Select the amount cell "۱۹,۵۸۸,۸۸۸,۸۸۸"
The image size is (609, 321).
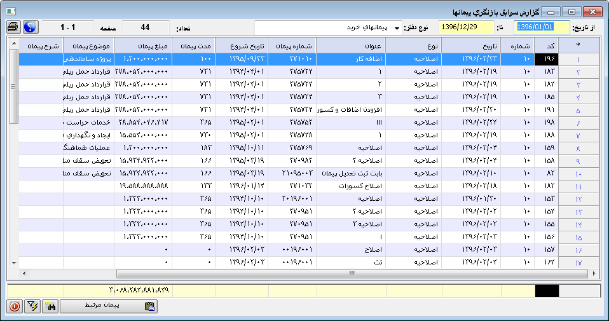[143, 186]
